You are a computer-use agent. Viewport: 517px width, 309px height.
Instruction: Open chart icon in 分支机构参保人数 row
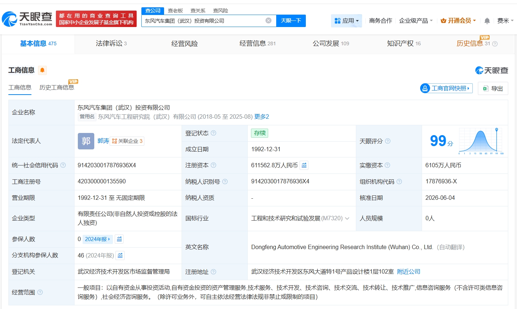(120, 255)
